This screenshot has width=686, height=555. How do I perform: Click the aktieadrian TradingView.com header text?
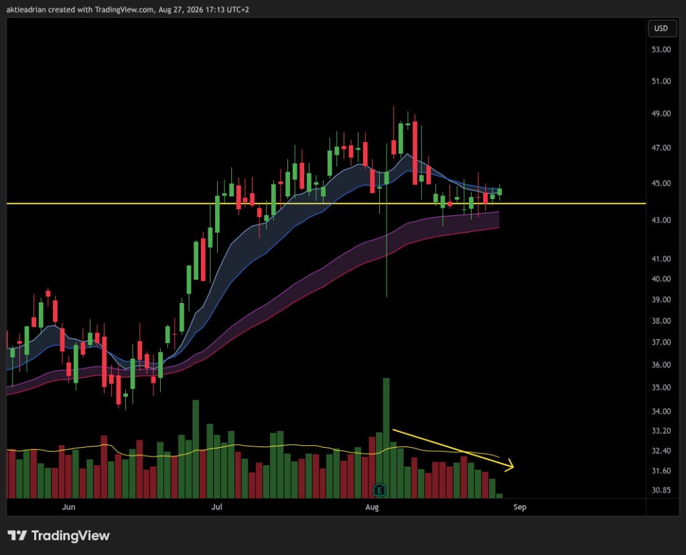pos(127,9)
